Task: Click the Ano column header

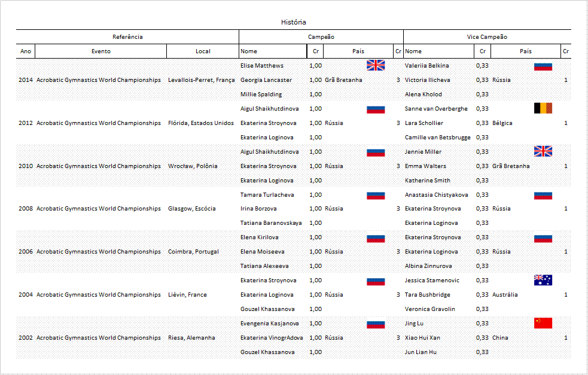Action: point(26,51)
